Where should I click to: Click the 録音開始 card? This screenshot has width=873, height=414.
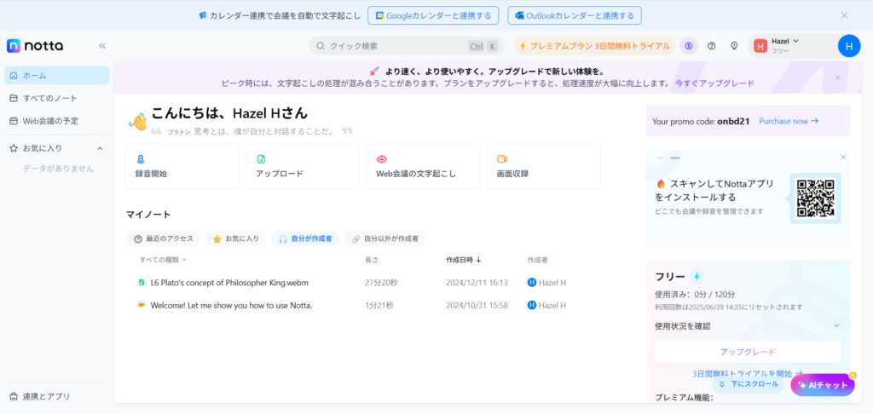(182, 166)
